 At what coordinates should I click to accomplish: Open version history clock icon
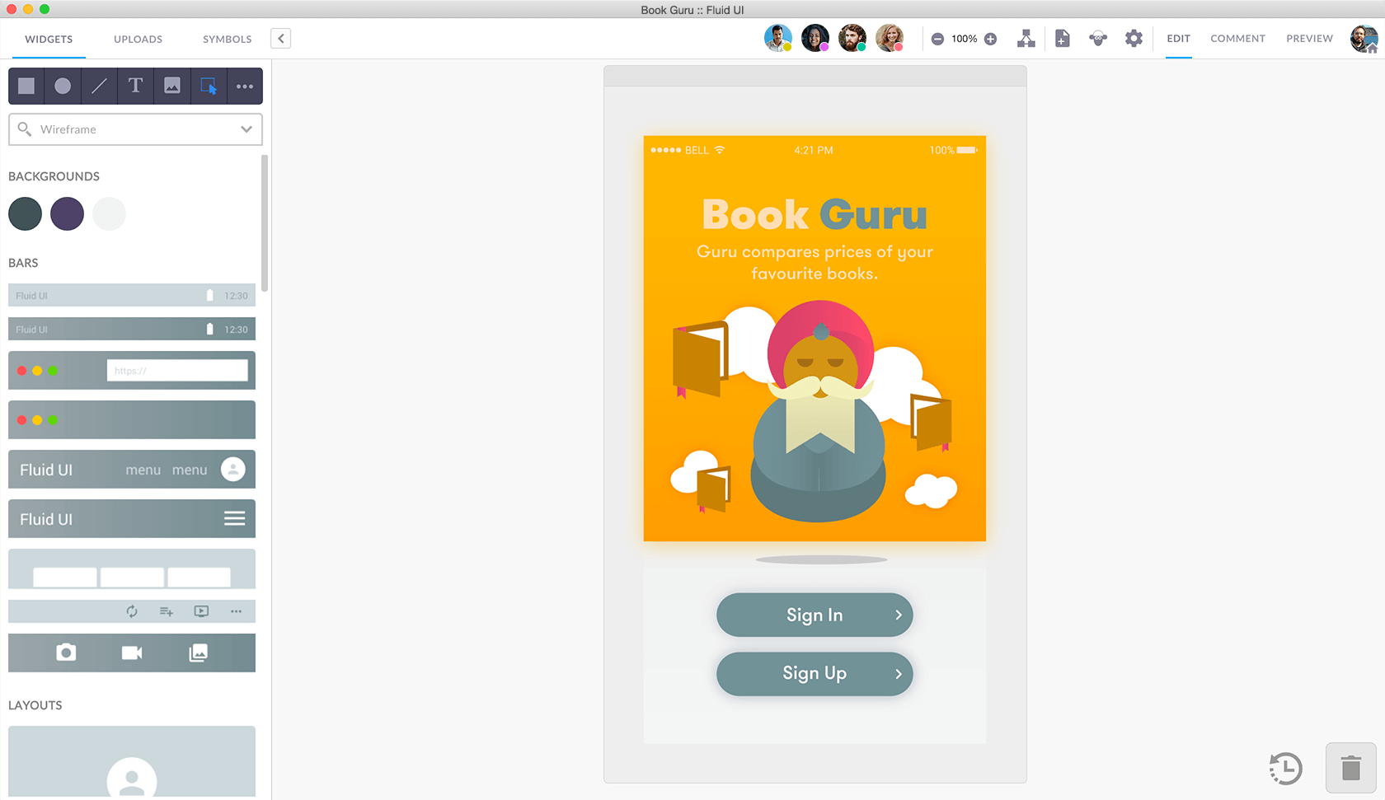1285,769
